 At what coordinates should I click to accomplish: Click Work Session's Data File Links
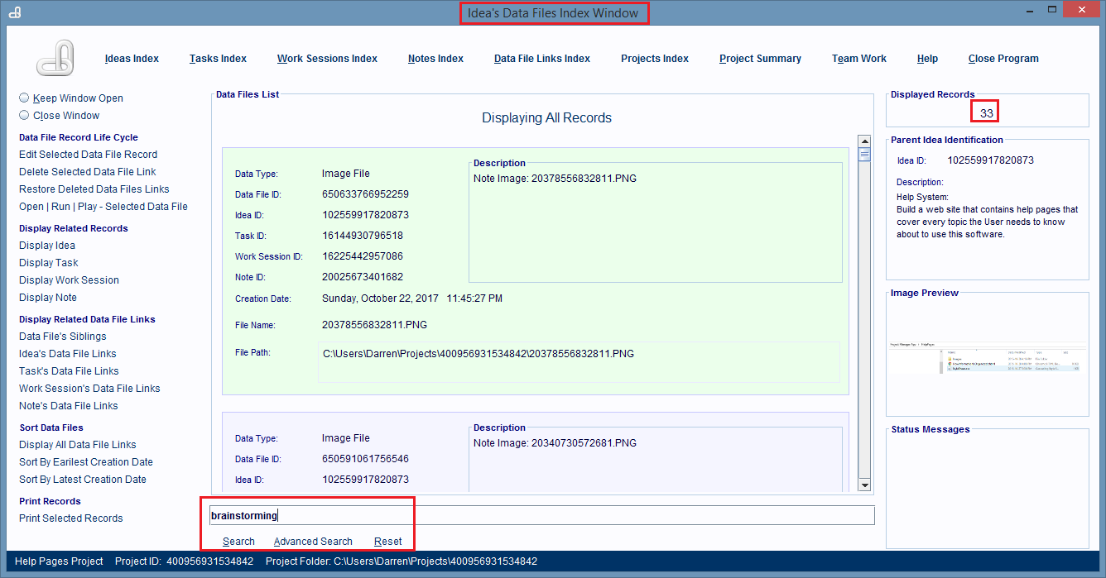(x=89, y=389)
